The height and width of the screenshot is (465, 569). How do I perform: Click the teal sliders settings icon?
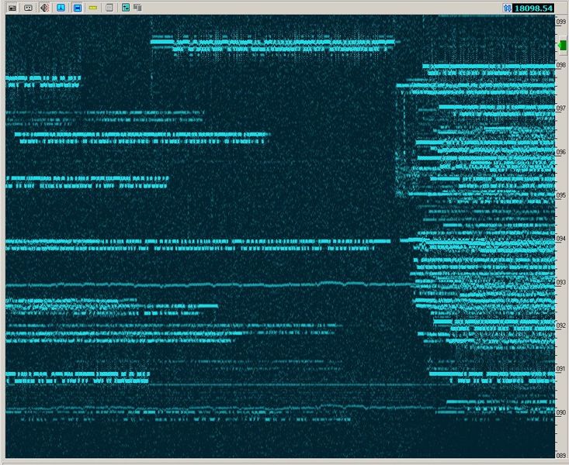pyautogui.click(x=126, y=8)
